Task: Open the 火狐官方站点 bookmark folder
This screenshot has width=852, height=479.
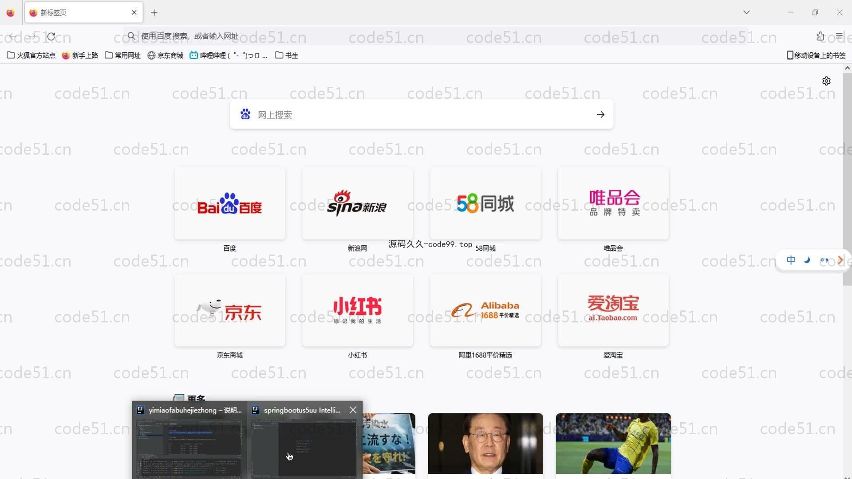Action: (31, 55)
